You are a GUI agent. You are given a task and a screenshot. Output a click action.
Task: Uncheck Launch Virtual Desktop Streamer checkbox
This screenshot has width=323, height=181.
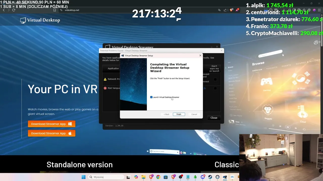(x=151, y=97)
